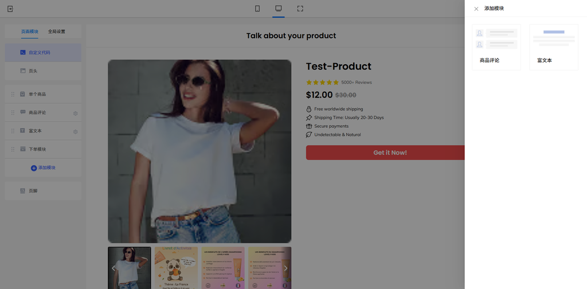Viewport: 587px width, 289px height.
Task: Select the panda activity thumbnail
Action: 176,268
